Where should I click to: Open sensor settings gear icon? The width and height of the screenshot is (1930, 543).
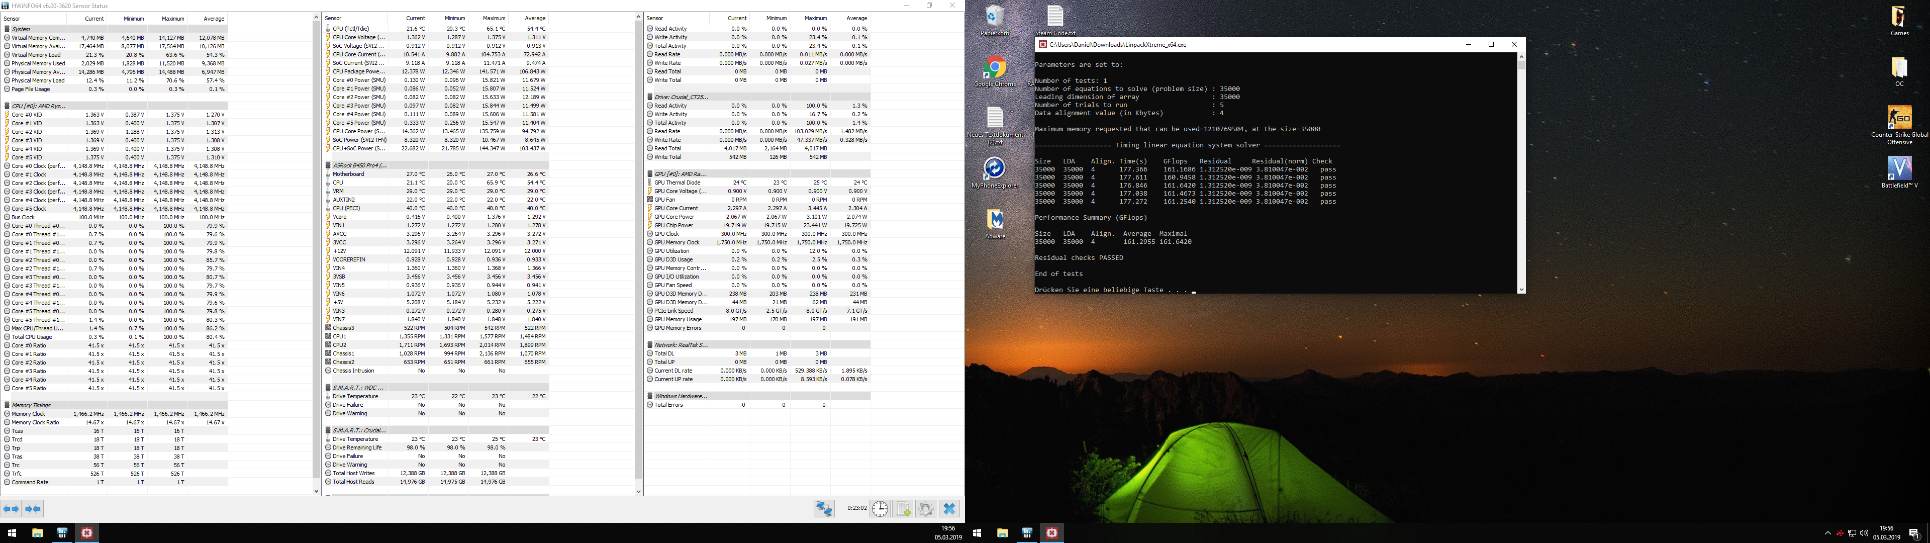[x=926, y=508]
